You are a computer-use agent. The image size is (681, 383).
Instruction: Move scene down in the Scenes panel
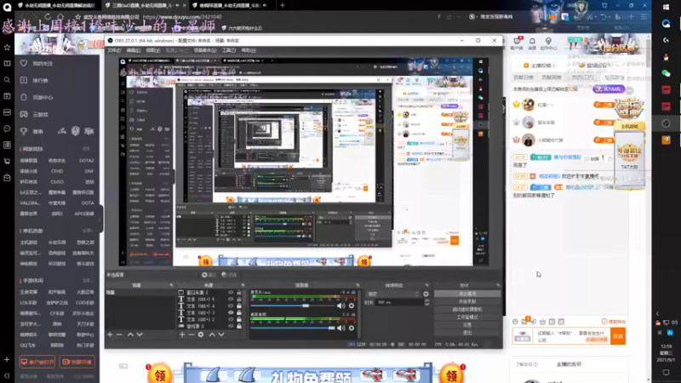pos(140,334)
